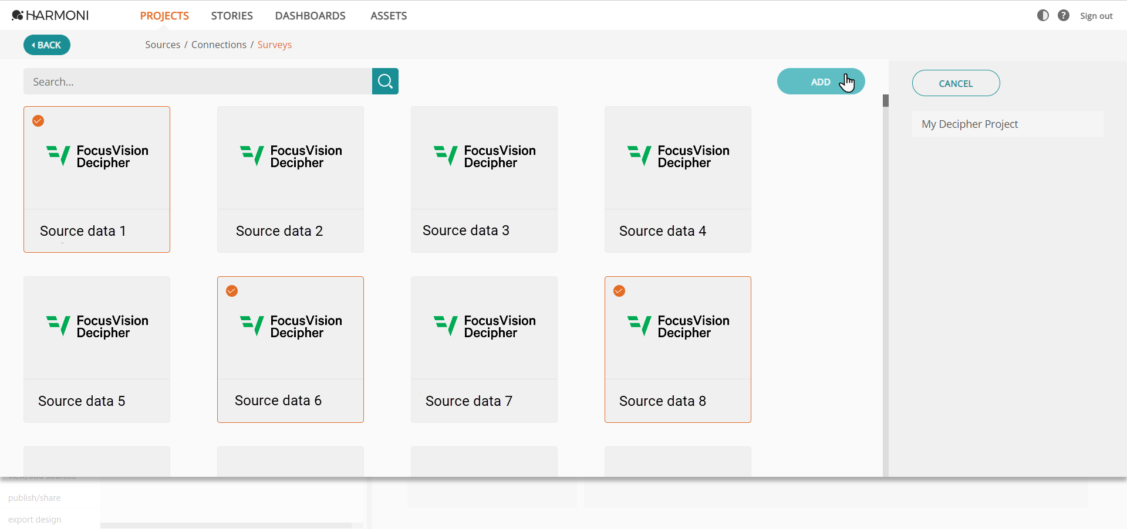
Task: Expand the publish/share section
Action: (x=34, y=497)
